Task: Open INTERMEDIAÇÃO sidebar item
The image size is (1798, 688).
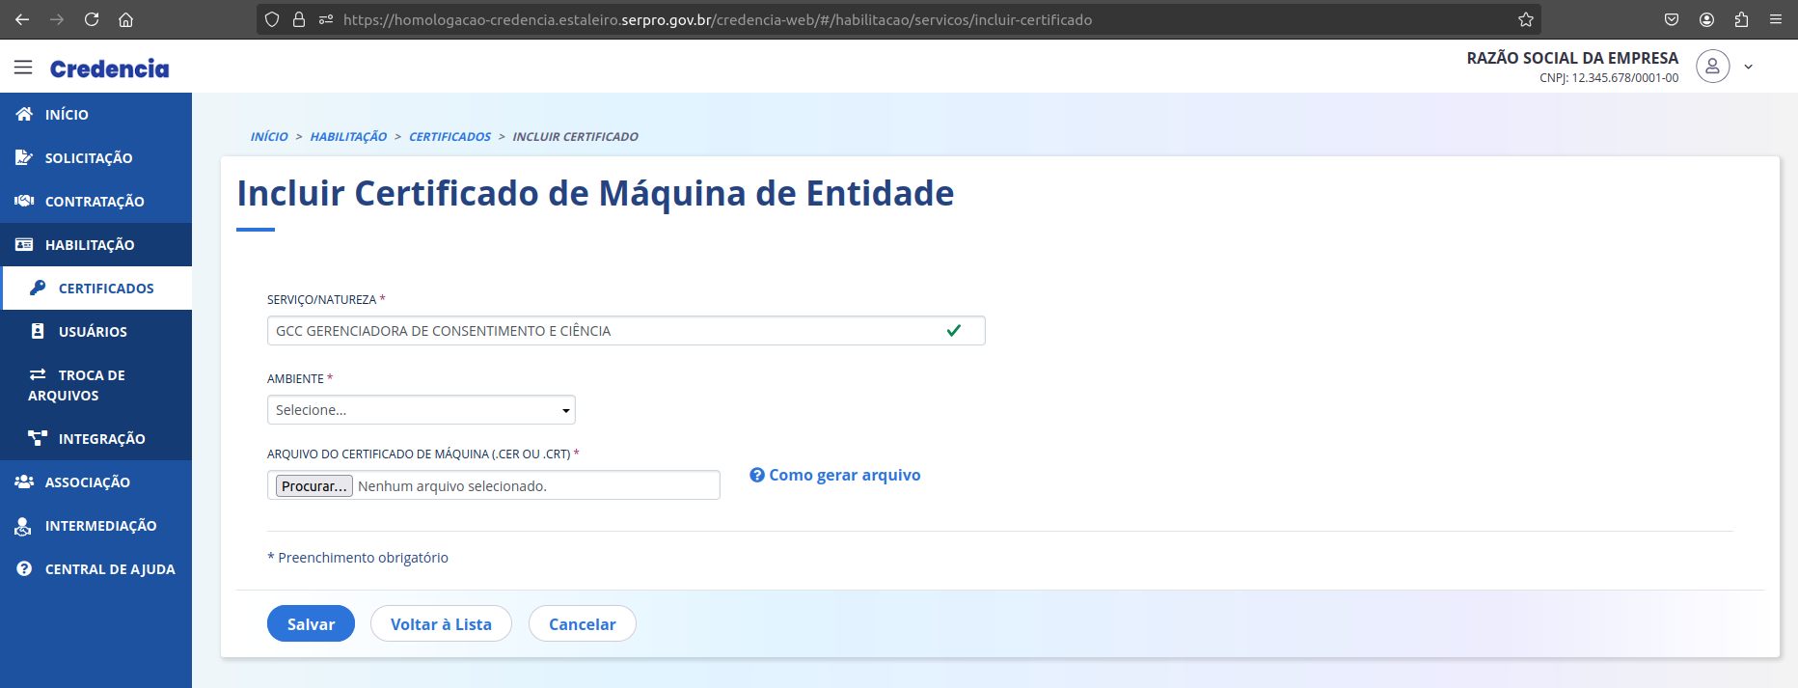Action: tap(96, 525)
